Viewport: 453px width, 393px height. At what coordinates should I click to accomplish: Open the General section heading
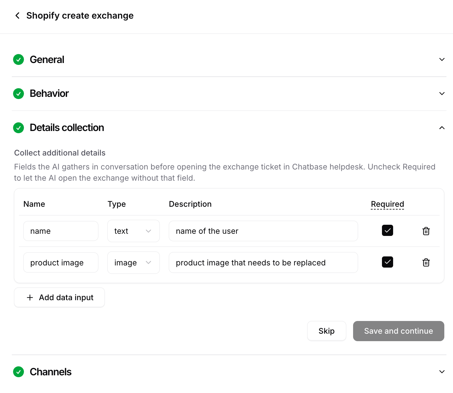pos(47,60)
